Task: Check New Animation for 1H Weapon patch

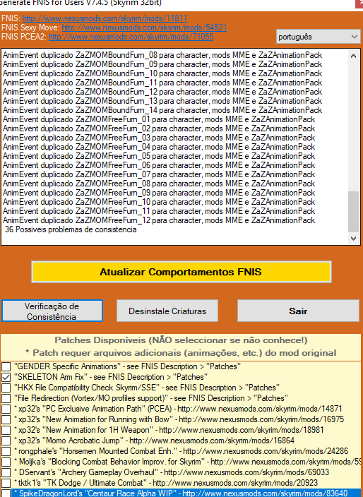Action: pyautogui.click(x=6, y=430)
